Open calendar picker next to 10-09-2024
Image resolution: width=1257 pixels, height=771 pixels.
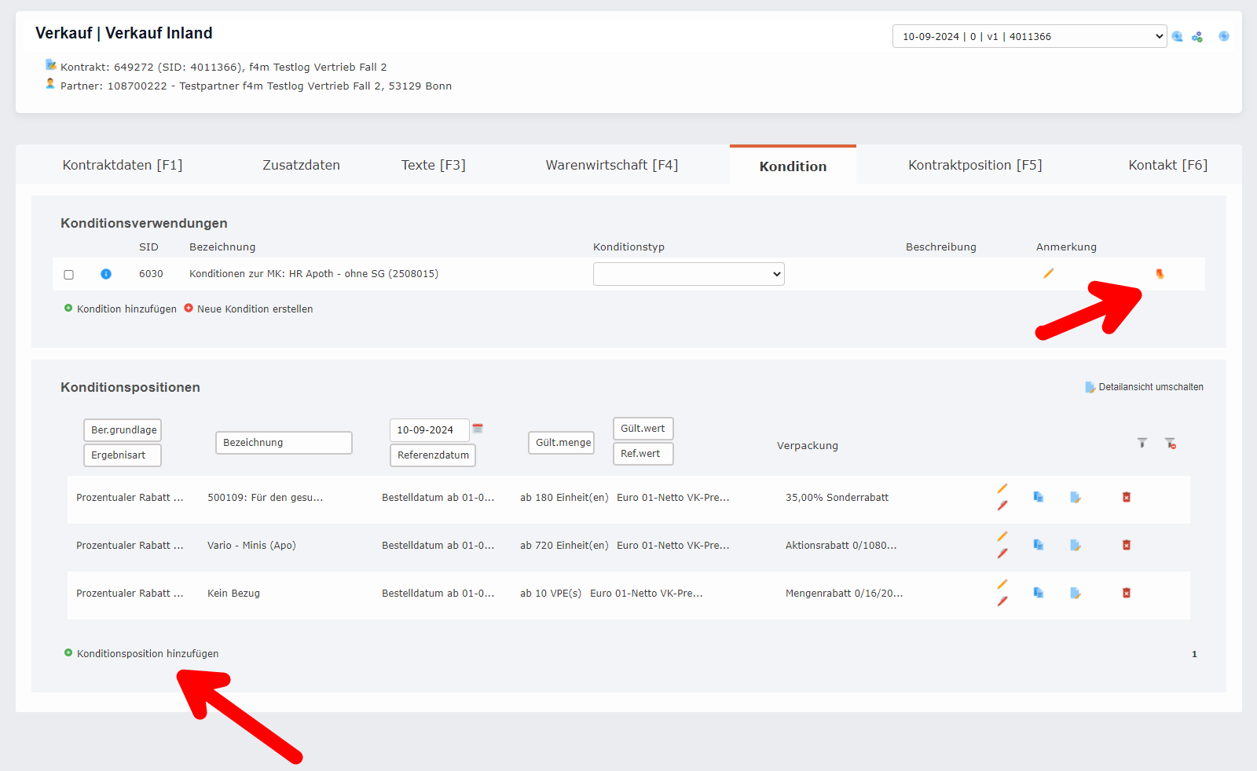click(478, 429)
